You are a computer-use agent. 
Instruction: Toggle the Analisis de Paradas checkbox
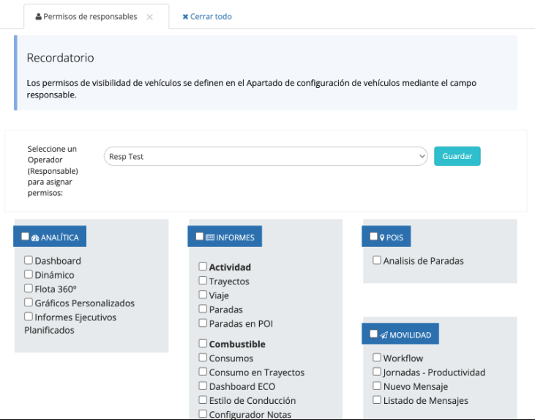tap(377, 260)
